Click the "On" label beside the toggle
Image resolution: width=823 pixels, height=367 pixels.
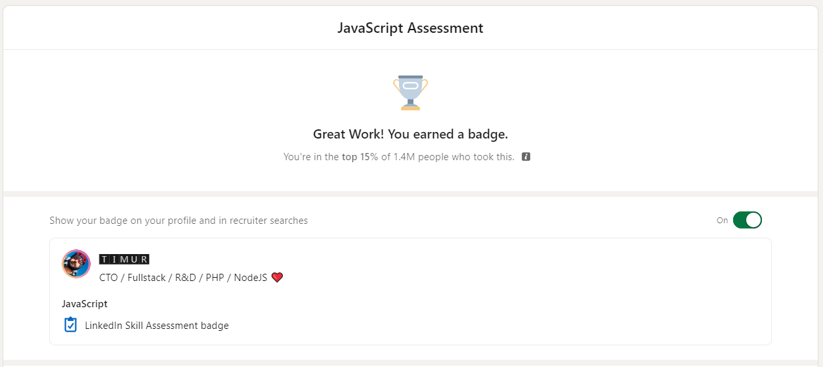(x=722, y=221)
